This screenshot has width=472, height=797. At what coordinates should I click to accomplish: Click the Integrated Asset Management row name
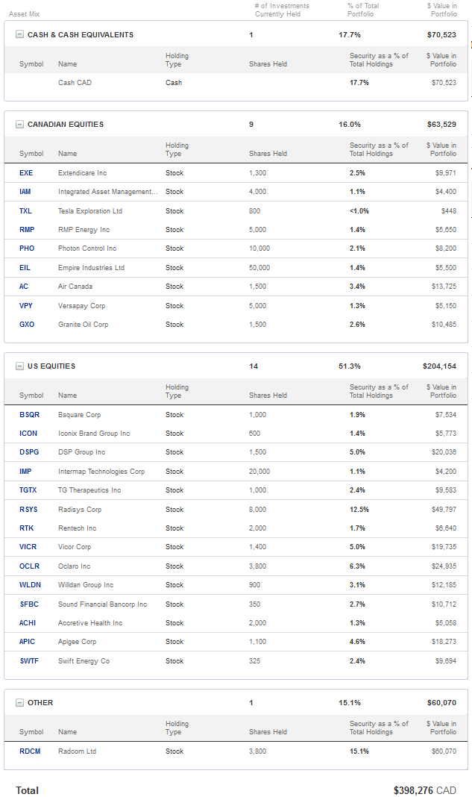tap(107, 192)
